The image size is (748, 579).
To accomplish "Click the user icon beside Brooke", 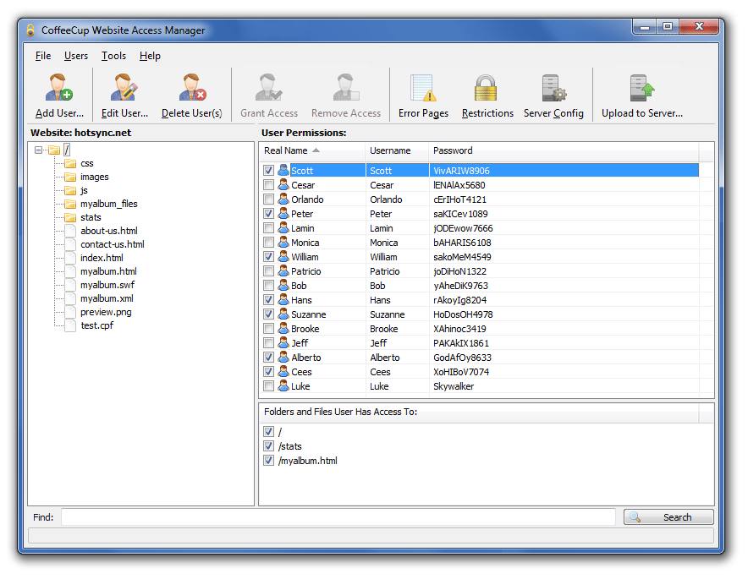I will (283, 329).
